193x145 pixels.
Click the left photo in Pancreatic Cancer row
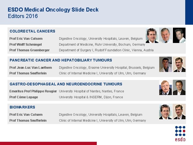click(x=165, y=64)
